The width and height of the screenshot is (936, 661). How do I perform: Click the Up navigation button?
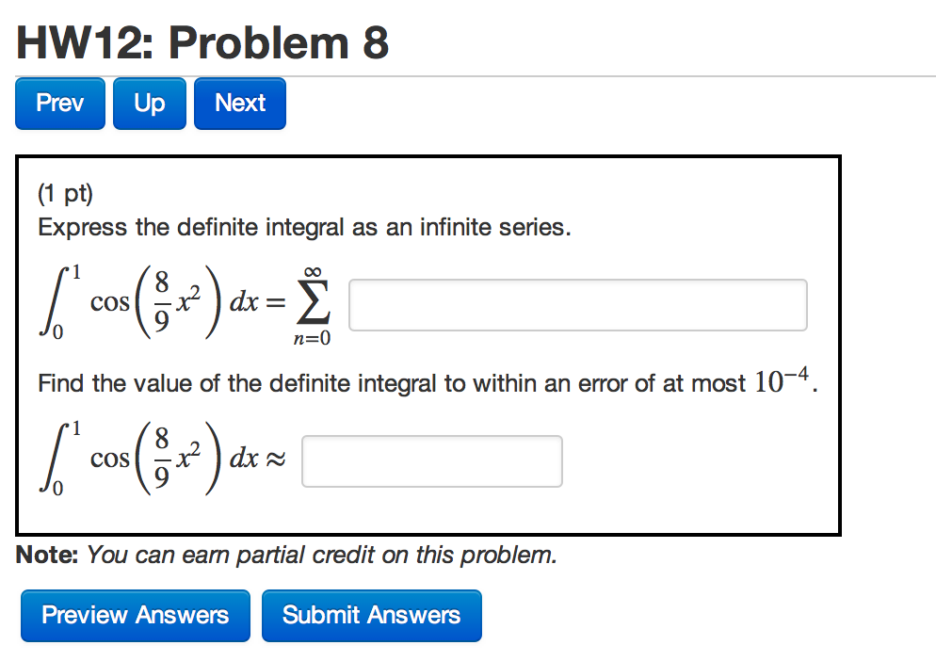click(149, 103)
